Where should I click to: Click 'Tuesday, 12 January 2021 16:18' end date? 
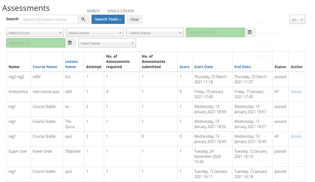tap(251, 174)
